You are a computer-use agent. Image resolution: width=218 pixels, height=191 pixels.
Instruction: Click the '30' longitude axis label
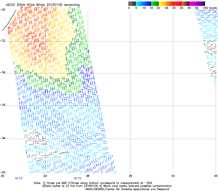click(2, 176)
